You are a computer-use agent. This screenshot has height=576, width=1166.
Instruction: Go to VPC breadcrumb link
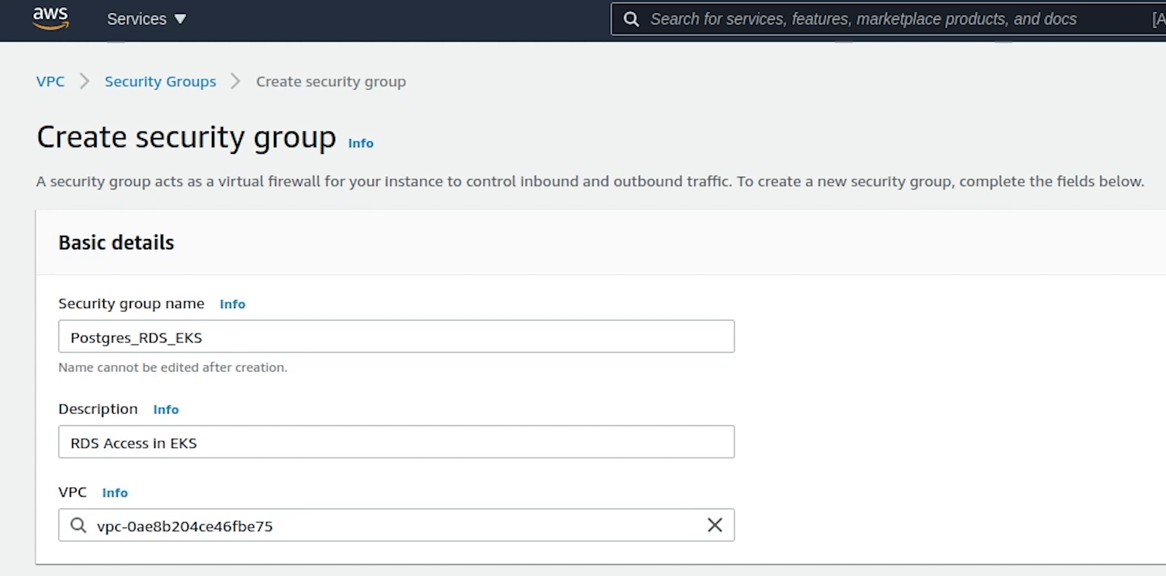pyautogui.click(x=50, y=82)
